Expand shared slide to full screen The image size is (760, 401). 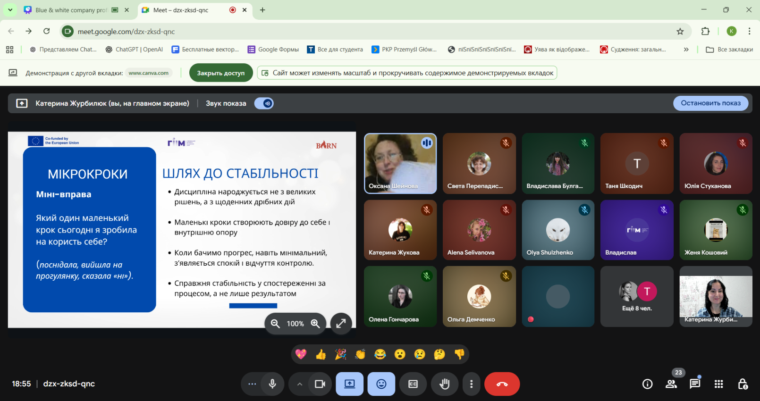(x=341, y=324)
